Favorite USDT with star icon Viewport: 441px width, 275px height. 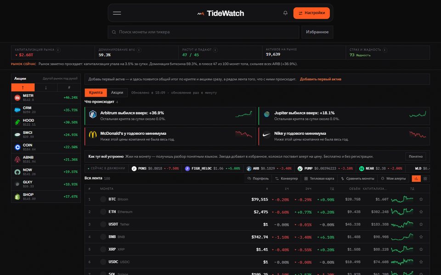[421, 224]
